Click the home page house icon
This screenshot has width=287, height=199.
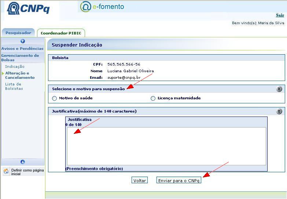coord(6,172)
